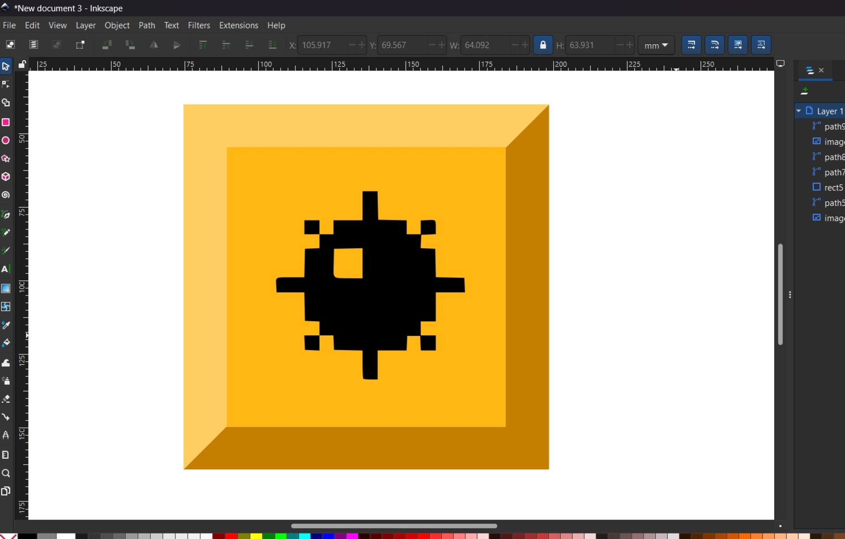This screenshot has height=539, width=845.
Task: Select the Rectangle tool
Action: click(6, 122)
